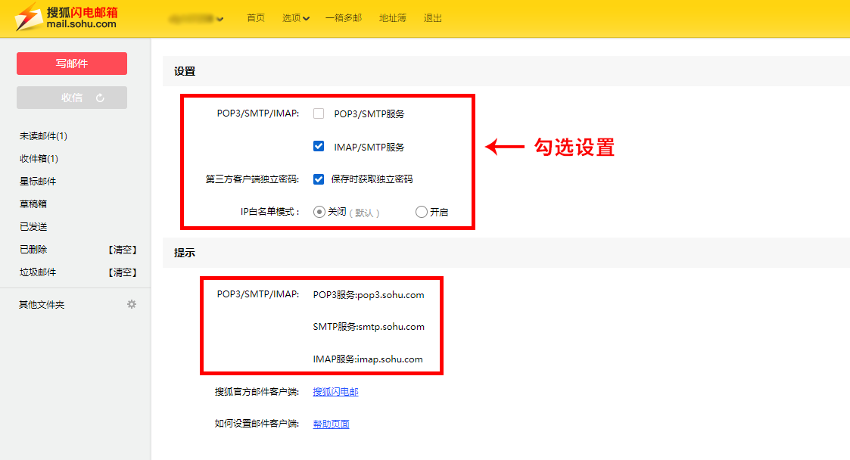Click the IP白名单模式 label
This screenshot has height=460, width=850.
pos(270,212)
